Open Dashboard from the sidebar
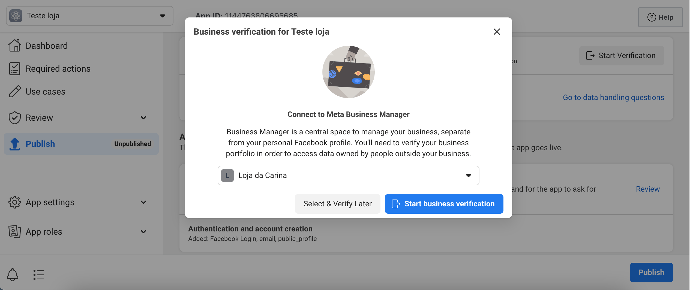690x290 pixels. (47, 46)
